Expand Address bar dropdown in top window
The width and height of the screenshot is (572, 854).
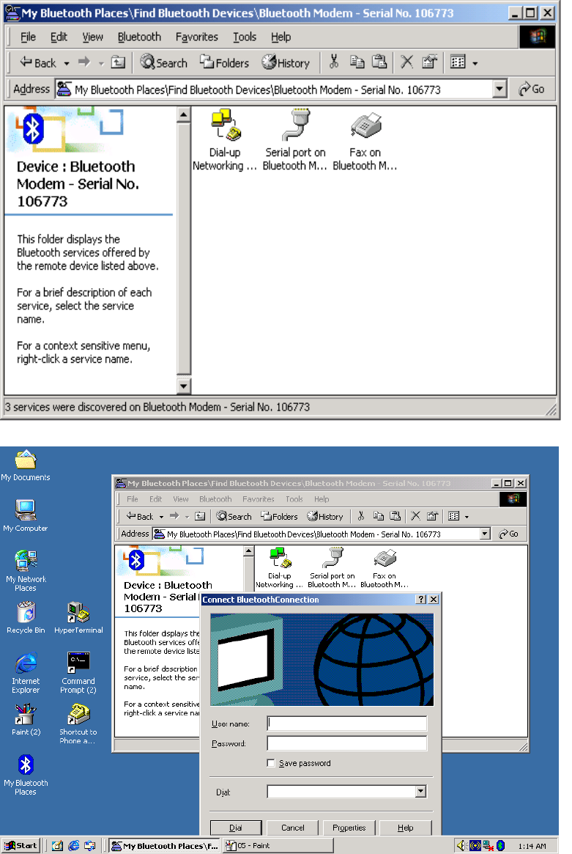[499, 89]
